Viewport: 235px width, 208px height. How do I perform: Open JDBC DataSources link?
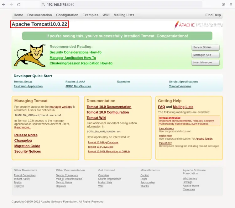click(x=78, y=86)
